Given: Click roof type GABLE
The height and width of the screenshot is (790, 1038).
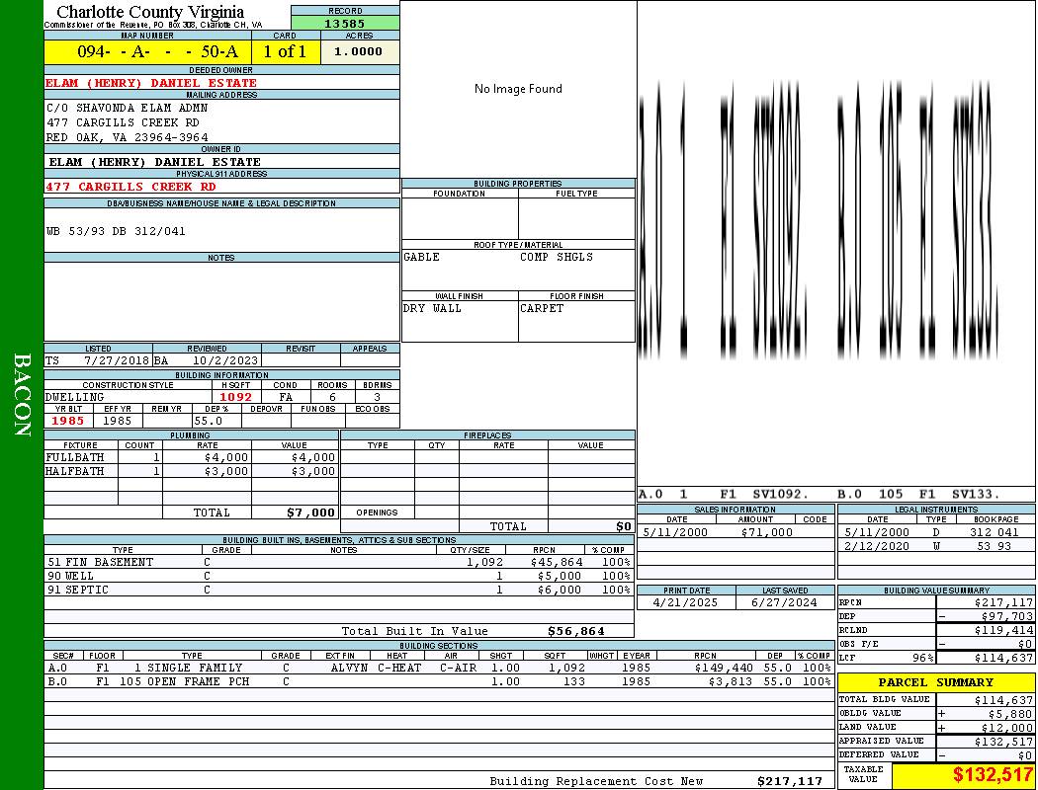Looking at the screenshot, I should (x=422, y=257).
